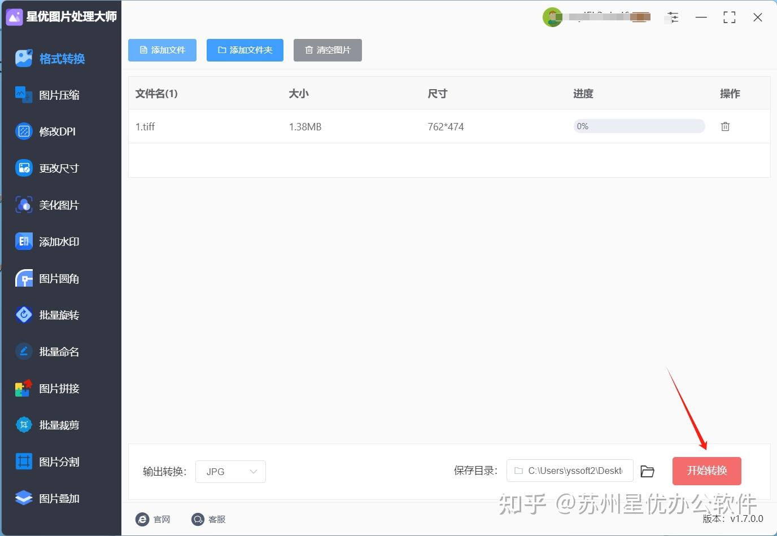Click the 0% progress bar of 1.tiff
Image resolution: width=777 pixels, height=536 pixels.
[x=638, y=126]
